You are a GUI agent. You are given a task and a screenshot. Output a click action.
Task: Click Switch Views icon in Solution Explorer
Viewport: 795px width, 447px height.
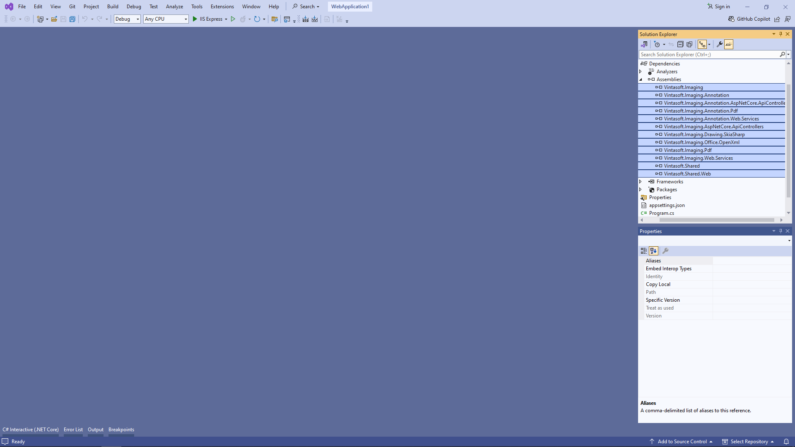644,44
